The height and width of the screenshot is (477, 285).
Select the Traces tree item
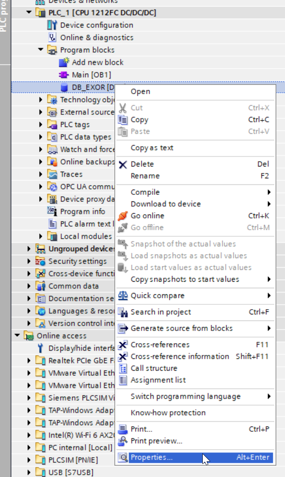(71, 174)
